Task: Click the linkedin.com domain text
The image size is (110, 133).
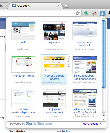Action: coord(24,116)
